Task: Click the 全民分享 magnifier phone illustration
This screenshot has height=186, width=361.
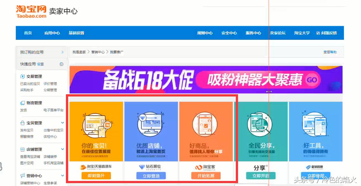Action: [260, 124]
